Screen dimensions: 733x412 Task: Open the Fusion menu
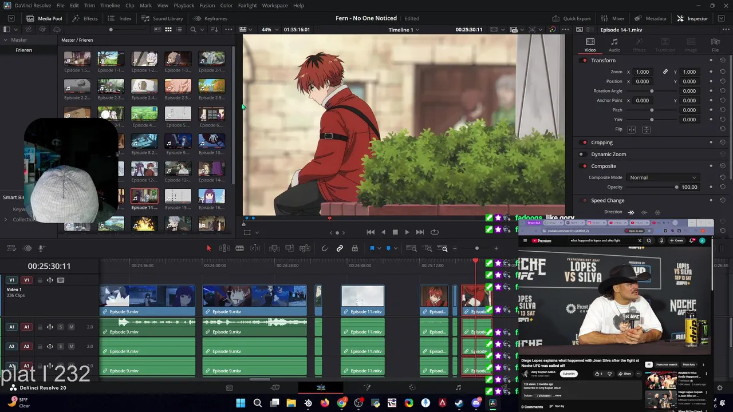click(207, 5)
